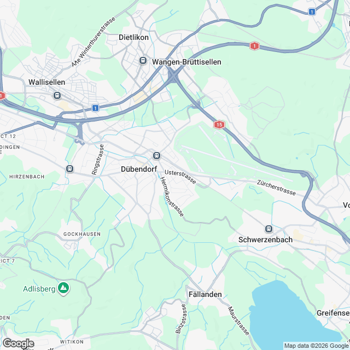
Task: Click the Dietlikon train station icon
Action: point(143,61)
